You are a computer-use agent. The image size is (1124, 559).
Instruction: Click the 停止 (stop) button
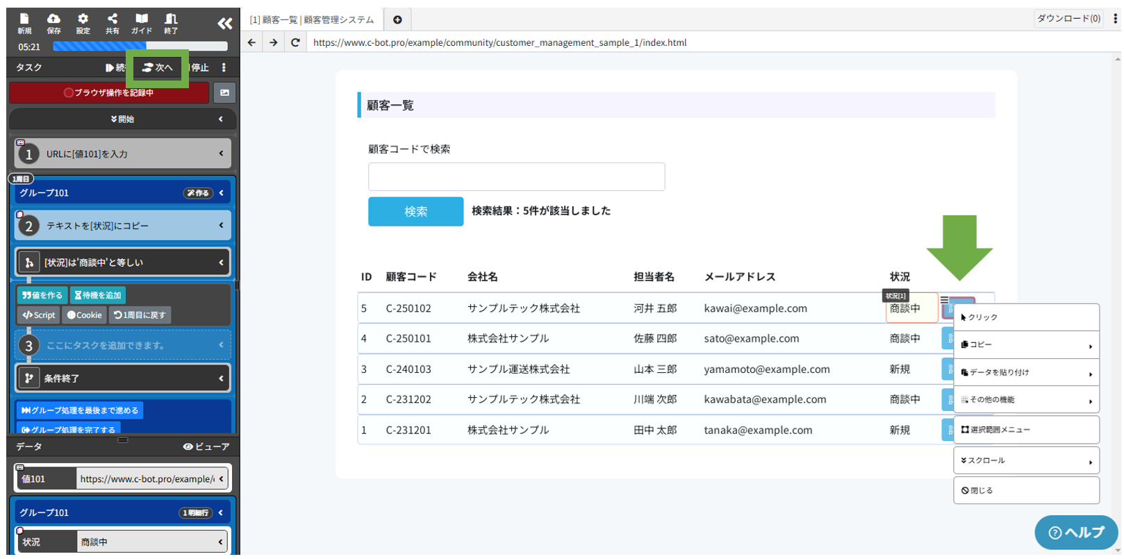point(199,67)
